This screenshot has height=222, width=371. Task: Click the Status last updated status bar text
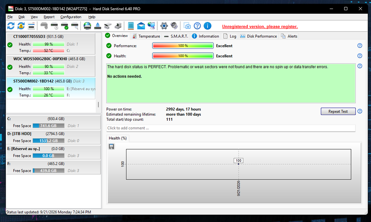point(49,212)
